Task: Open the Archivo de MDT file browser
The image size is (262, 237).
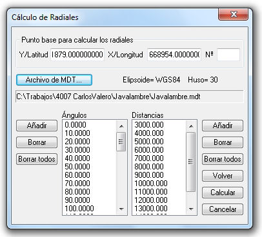Action: click(x=54, y=80)
